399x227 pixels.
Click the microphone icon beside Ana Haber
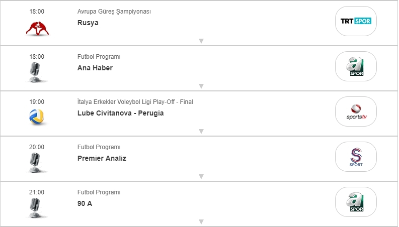(x=35, y=72)
